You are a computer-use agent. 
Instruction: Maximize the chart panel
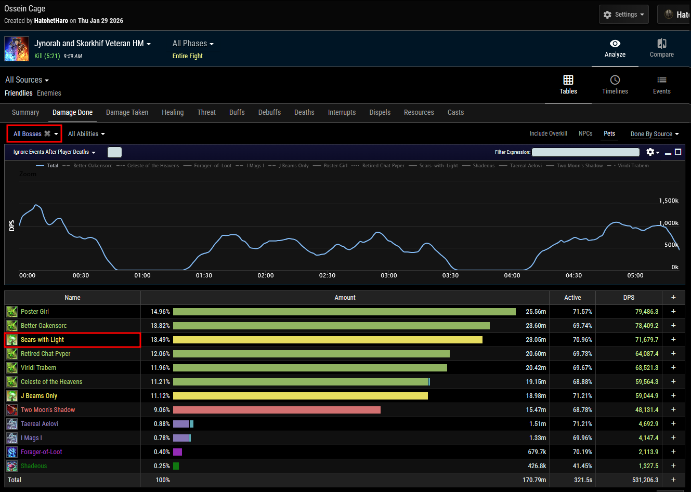pyautogui.click(x=678, y=152)
